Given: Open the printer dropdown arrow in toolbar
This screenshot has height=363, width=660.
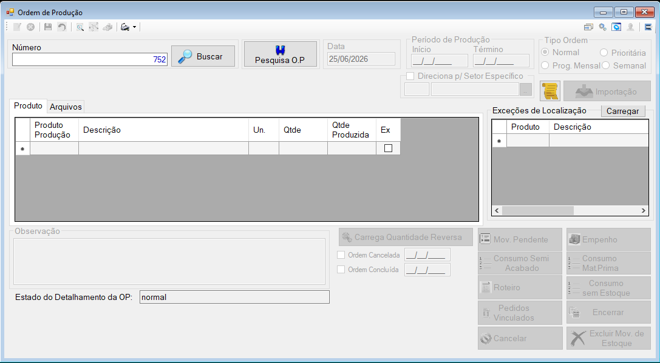Looking at the screenshot, I should pyautogui.click(x=134, y=27).
